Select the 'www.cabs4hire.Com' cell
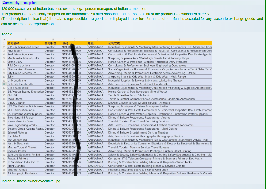266x189 pixels. point(20,121)
